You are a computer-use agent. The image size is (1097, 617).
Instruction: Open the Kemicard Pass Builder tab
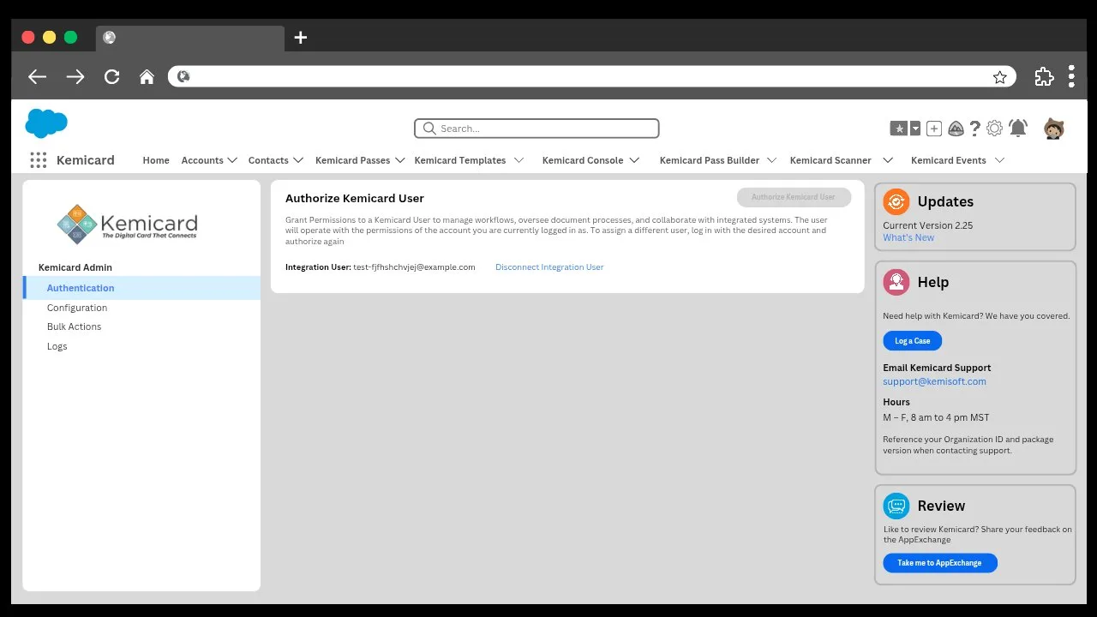pyautogui.click(x=710, y=160)
